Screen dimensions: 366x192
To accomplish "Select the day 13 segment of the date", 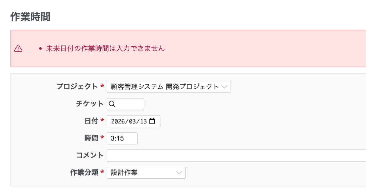I will [143, 121].
